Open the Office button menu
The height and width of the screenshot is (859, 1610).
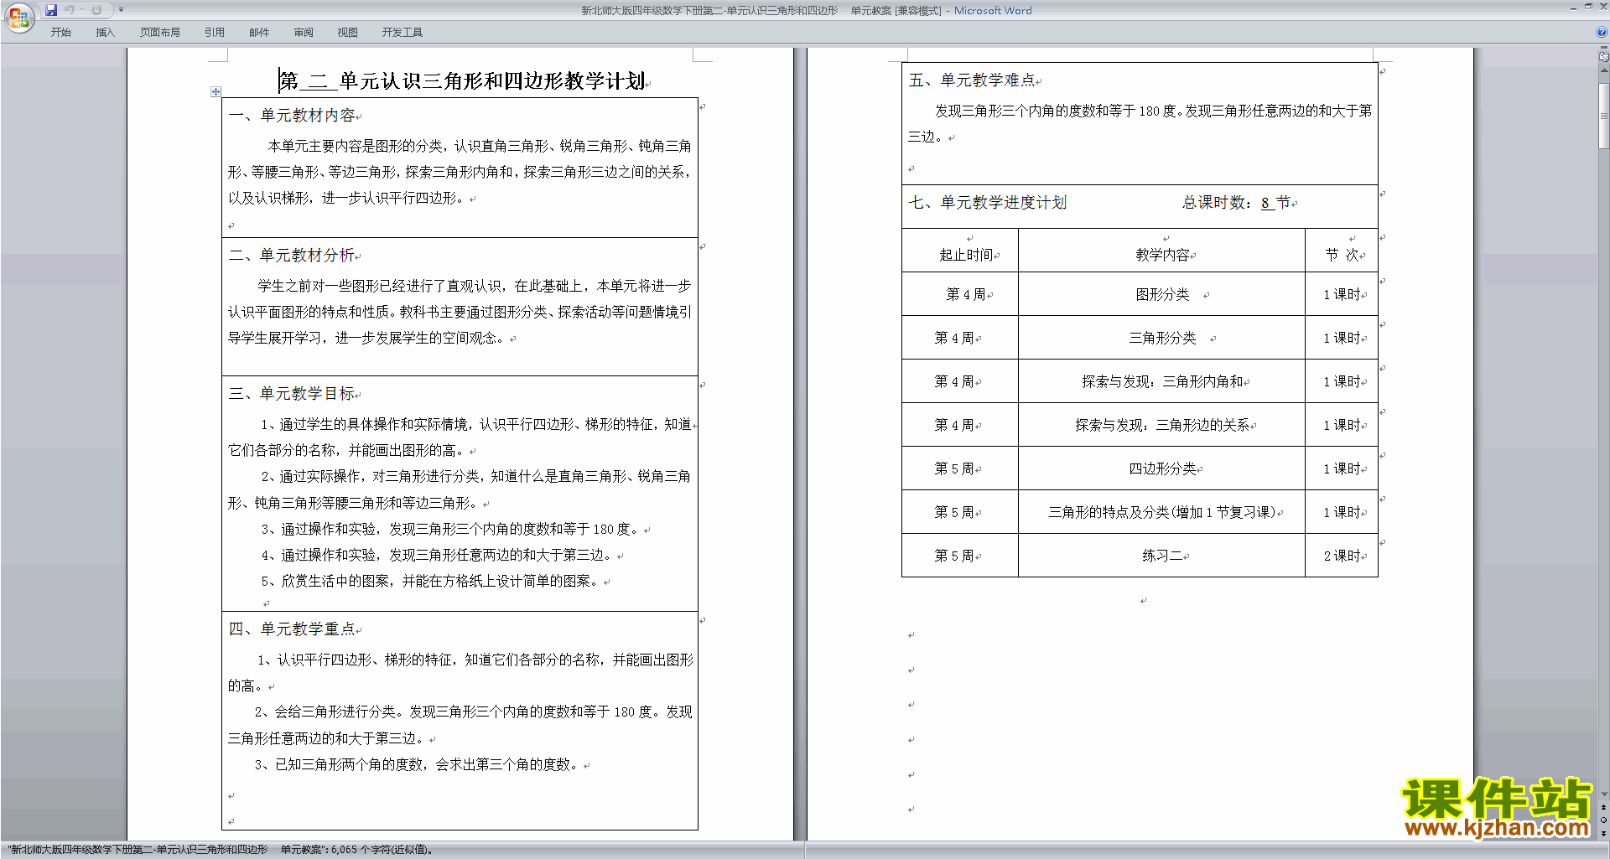point(19,17)
